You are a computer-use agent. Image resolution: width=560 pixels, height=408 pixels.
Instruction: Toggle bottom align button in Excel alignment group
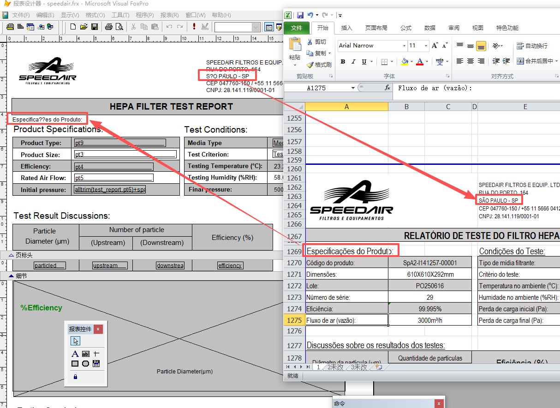click(x=481, y=46)
